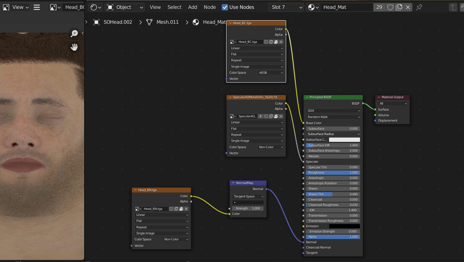Screen dimensions: 464x262
Task: Click the Head_Mat material name field
Action: click(347, 7)
